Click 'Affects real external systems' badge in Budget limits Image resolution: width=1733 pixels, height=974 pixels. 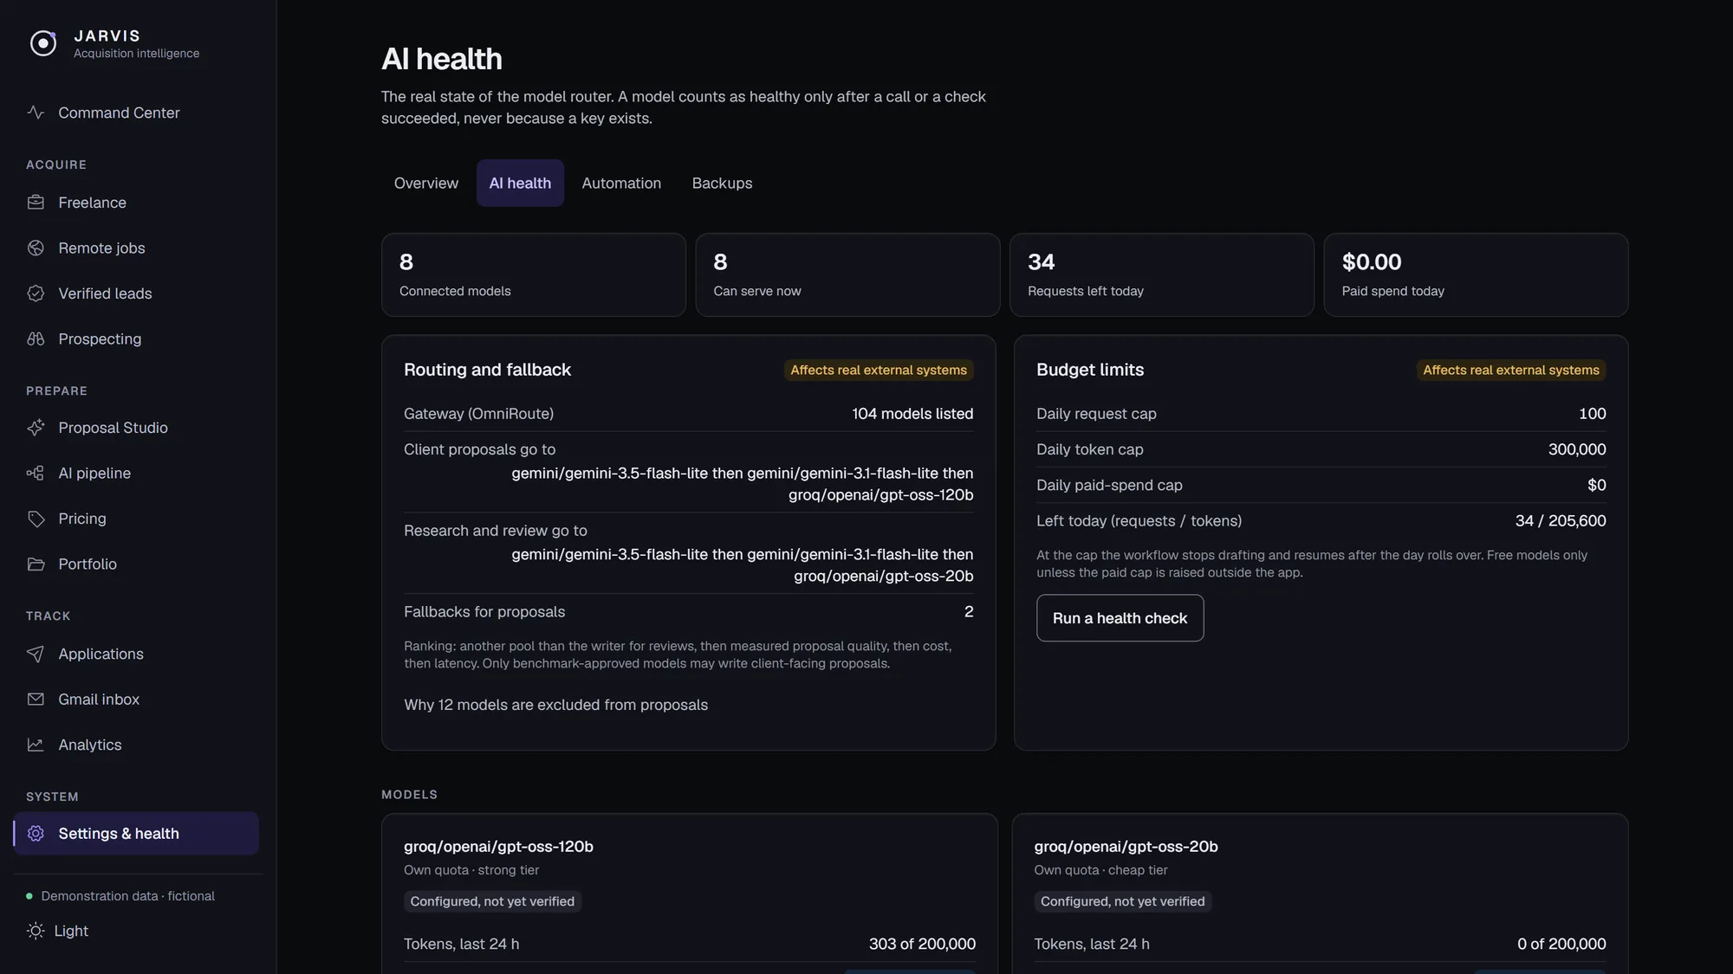1511,370
